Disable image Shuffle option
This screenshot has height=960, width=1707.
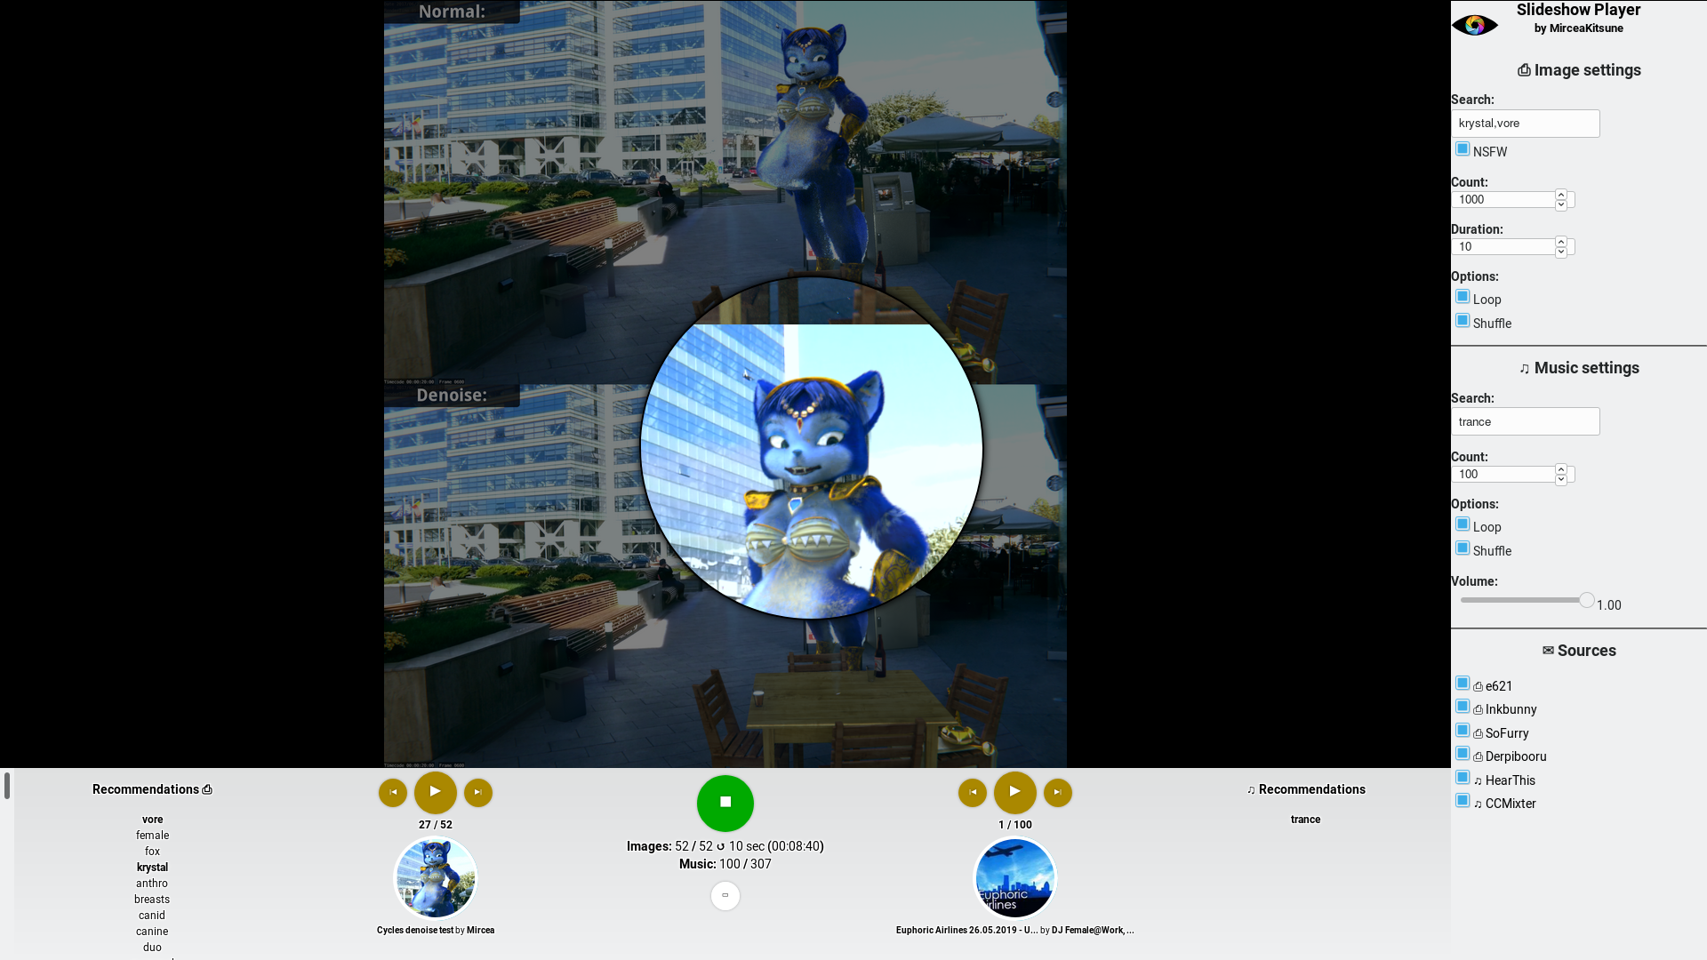pos(1463,321)
